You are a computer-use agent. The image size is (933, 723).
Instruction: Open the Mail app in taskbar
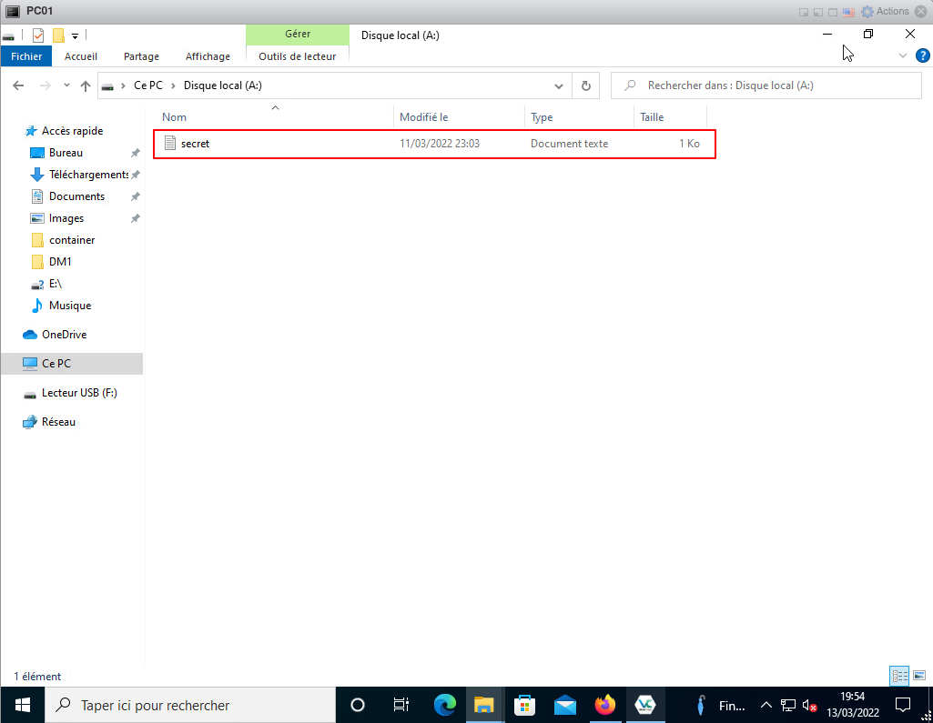coord(564,705)
